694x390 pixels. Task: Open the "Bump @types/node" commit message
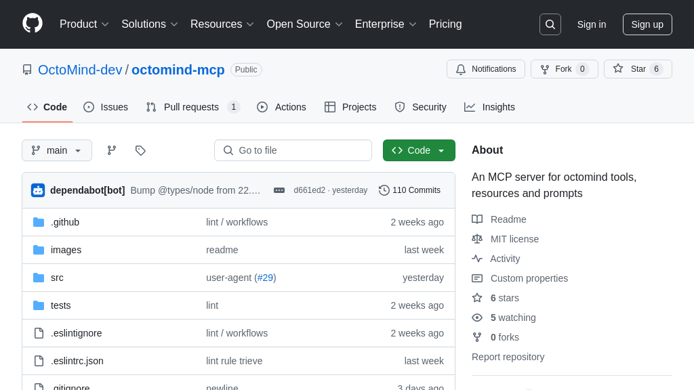click(196, 190)
